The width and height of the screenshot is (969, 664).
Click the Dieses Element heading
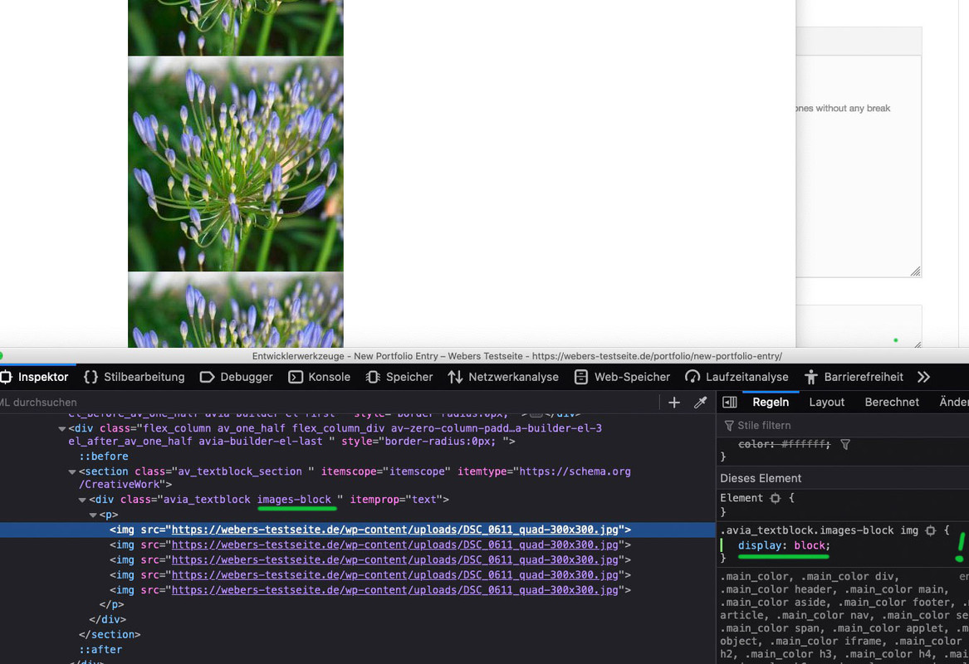[760, 479]
